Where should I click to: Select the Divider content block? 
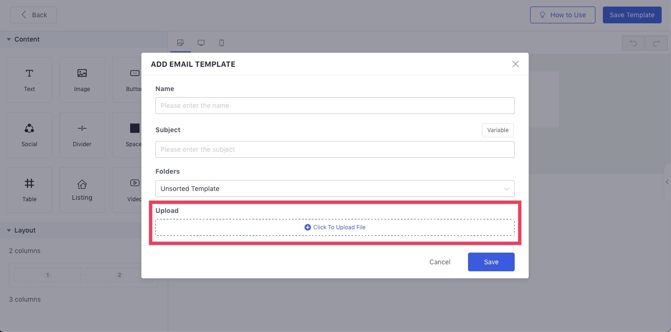(82, 134)
